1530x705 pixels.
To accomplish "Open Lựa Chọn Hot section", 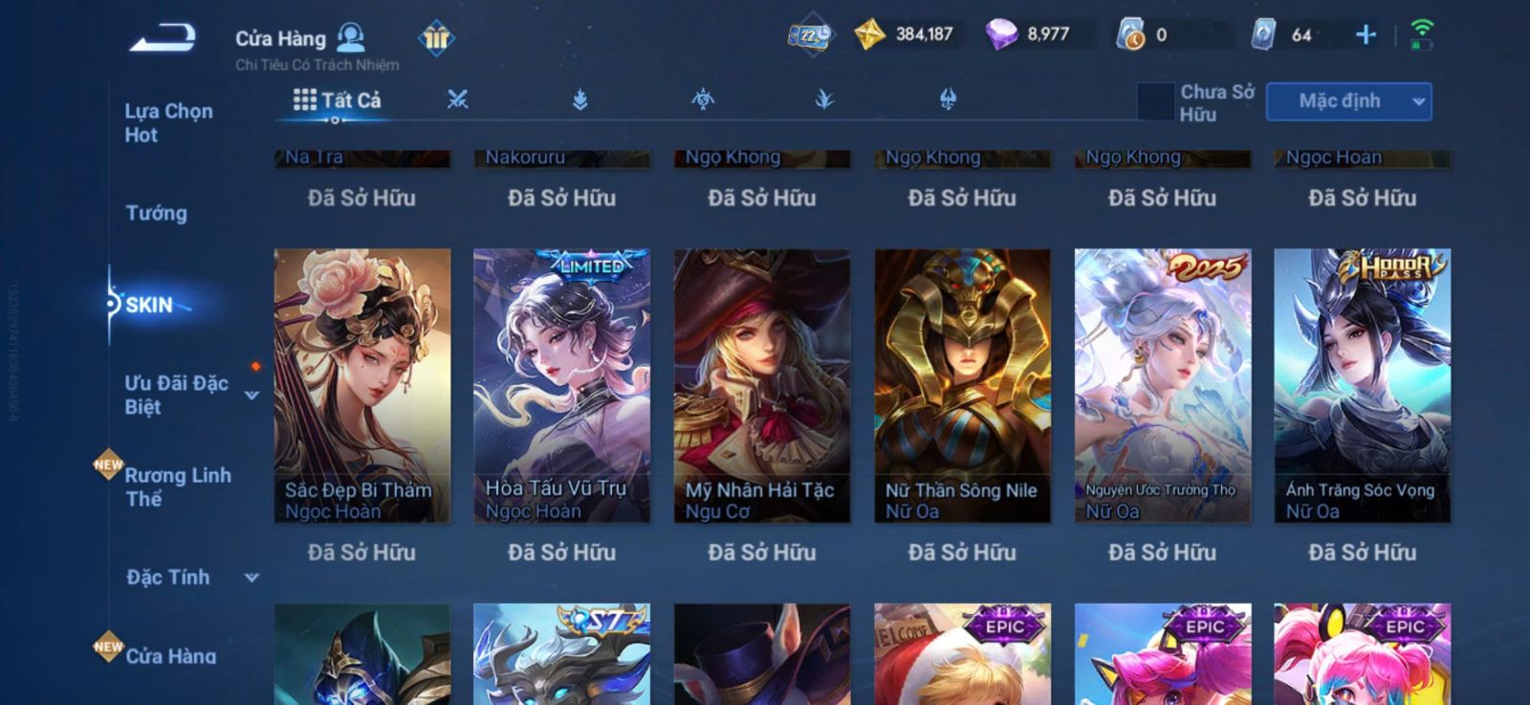I will pyautogui.click(x=168, y=122).
